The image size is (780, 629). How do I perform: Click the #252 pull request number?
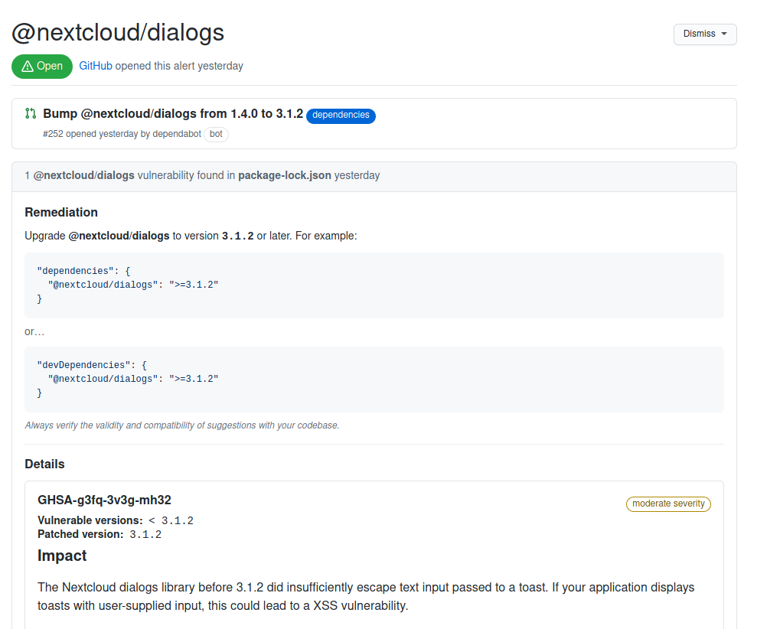(54, 133)
